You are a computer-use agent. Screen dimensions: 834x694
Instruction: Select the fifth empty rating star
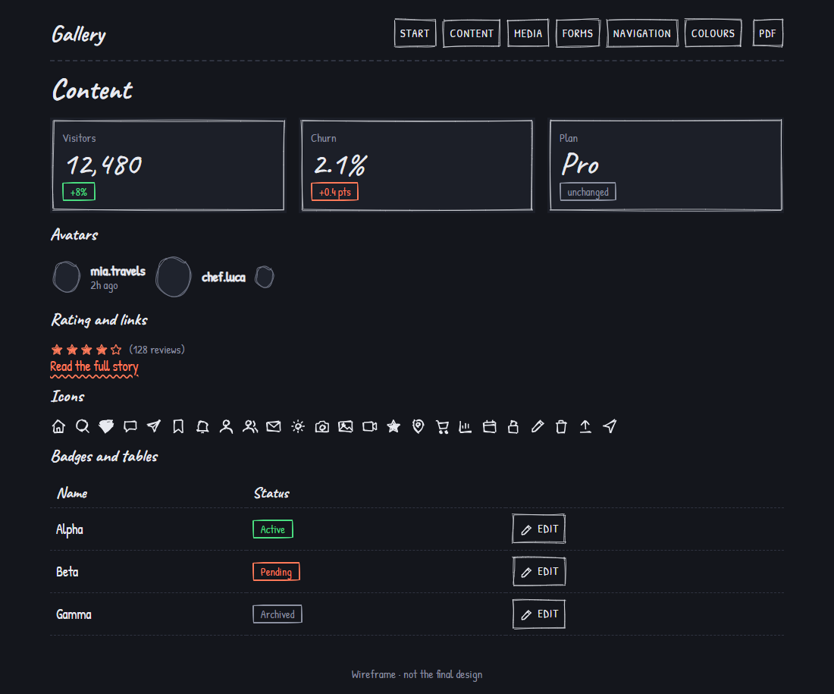(x=116, y=350)
